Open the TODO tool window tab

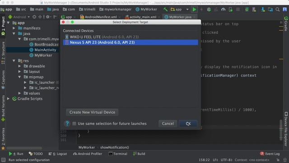click(36, 154)
